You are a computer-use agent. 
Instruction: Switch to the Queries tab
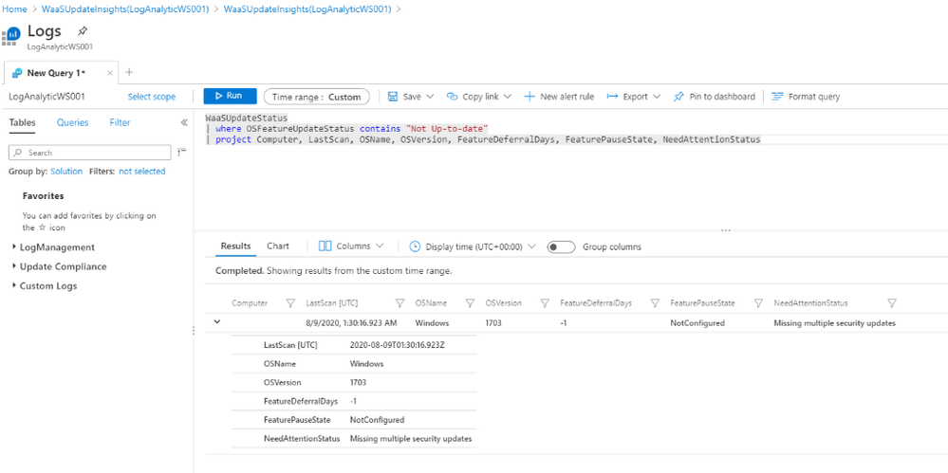coord(72,122)
